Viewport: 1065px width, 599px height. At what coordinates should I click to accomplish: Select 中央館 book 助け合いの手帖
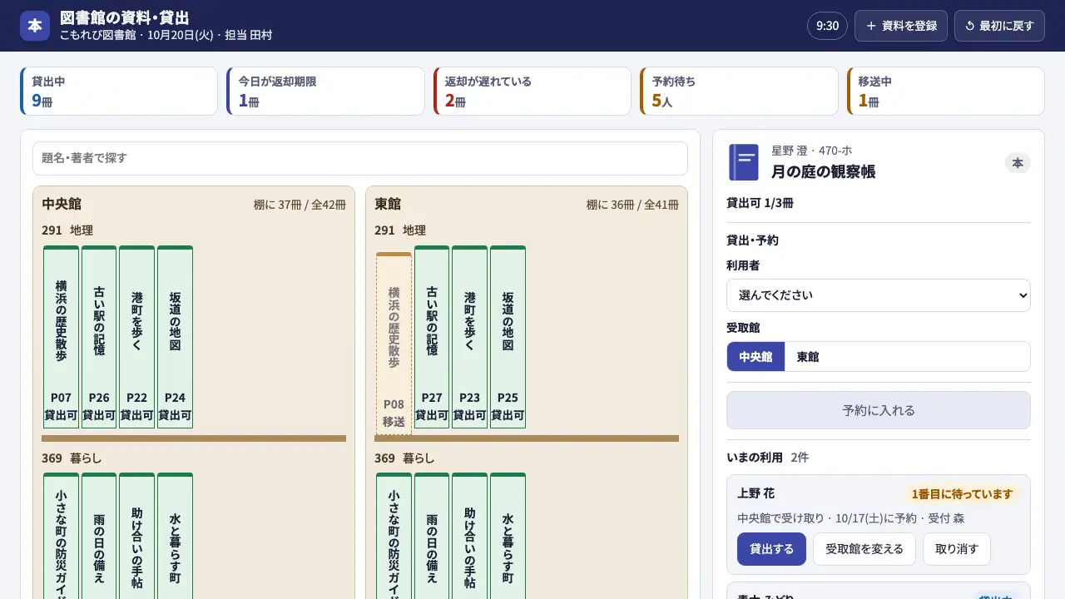(x=137, y=536)
